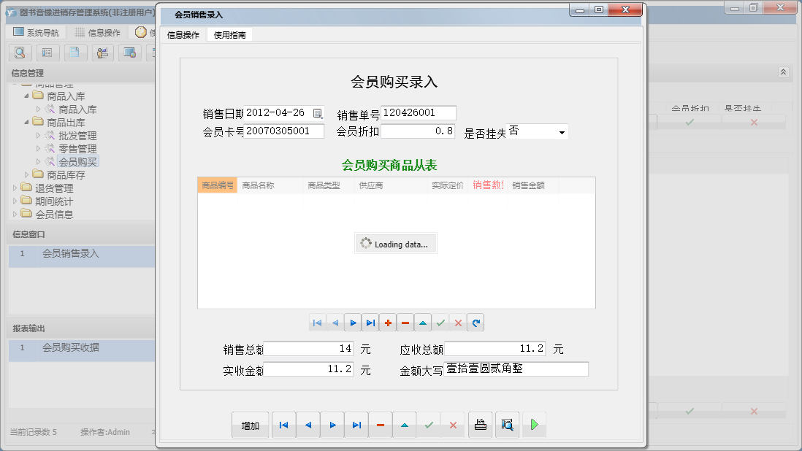802x451 pixels.
Task: Open the 是否挂失 dropdown
Action: [x=560, y=131]
